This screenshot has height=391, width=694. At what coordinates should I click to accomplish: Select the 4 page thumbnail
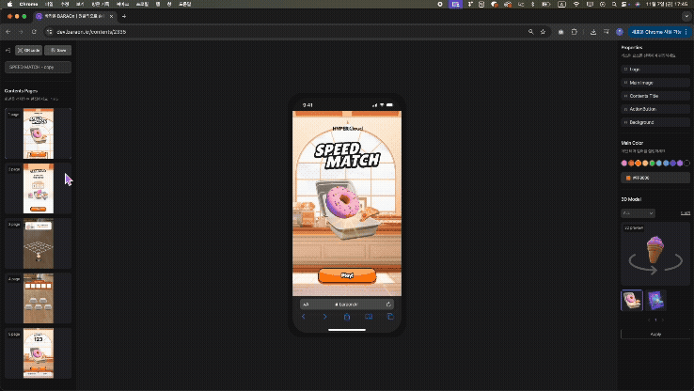38,298
